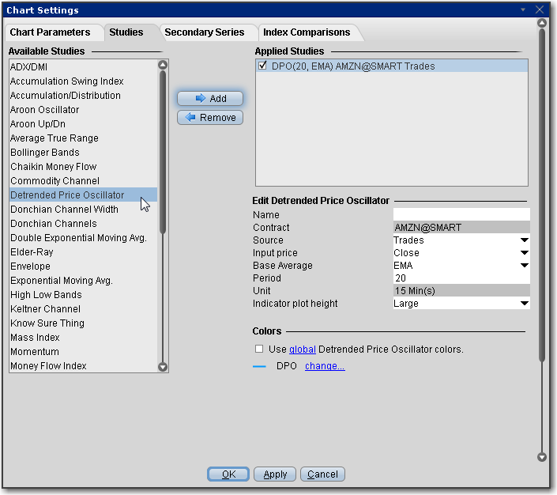Screen dimensions: 557x495
Task: Click the Name input field
Action: 461,215
